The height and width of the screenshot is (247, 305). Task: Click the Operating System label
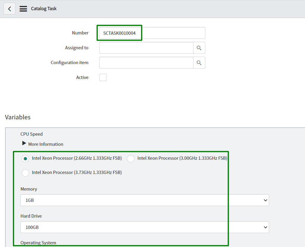[38, 243]
